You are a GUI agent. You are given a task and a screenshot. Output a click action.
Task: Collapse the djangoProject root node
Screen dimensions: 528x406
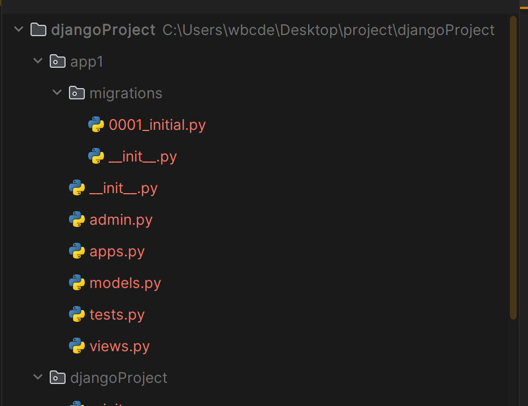[19, 30]
